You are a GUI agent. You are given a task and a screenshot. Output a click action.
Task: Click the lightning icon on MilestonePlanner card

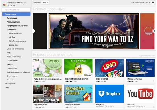tap(154, 81)
